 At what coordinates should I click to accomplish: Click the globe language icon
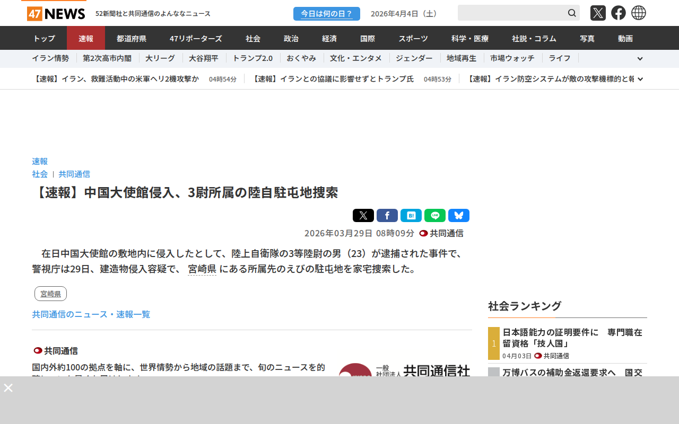coord(639,13)
